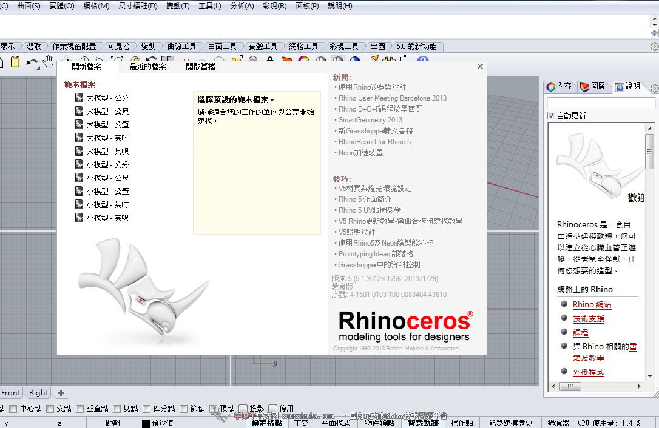Click the help panel address input field
659x428 pixels.
601,103
